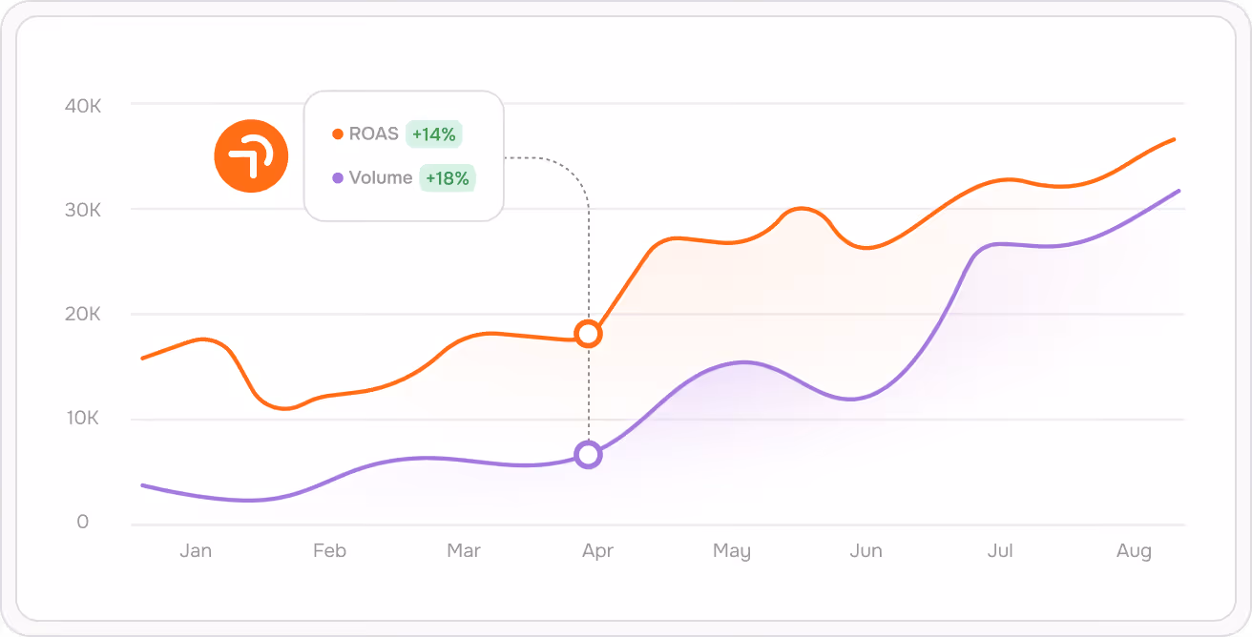Select the purple Volume data point marker
This screenshot has height=637, width=1252.
(589, 455)
